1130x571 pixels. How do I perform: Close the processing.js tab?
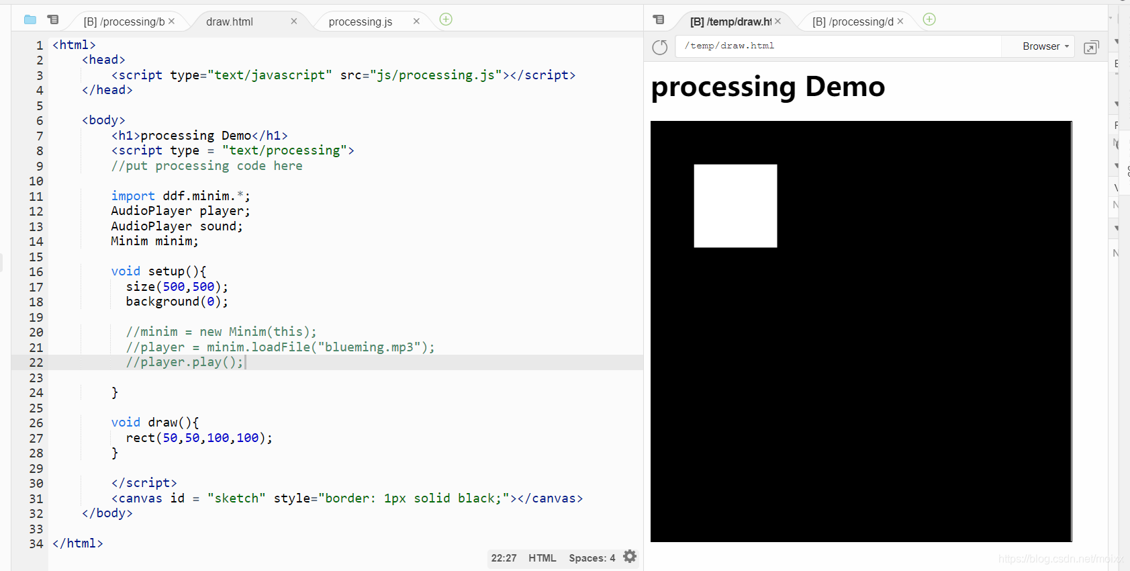point(416,21)
